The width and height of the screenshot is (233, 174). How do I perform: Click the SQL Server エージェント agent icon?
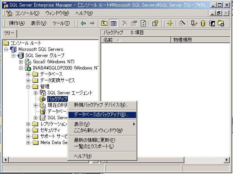click(43, 93)
